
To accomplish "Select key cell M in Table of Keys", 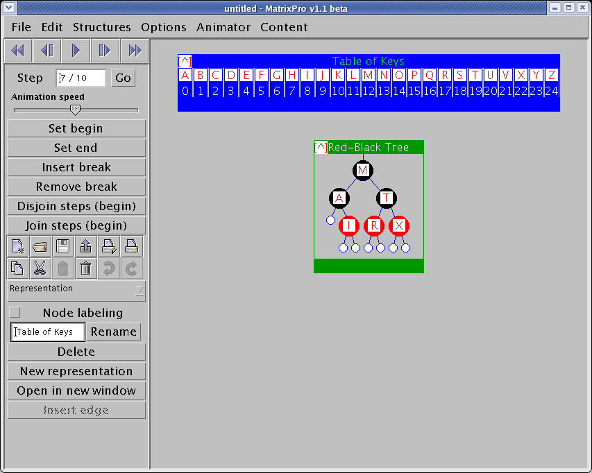I will 368,75.
